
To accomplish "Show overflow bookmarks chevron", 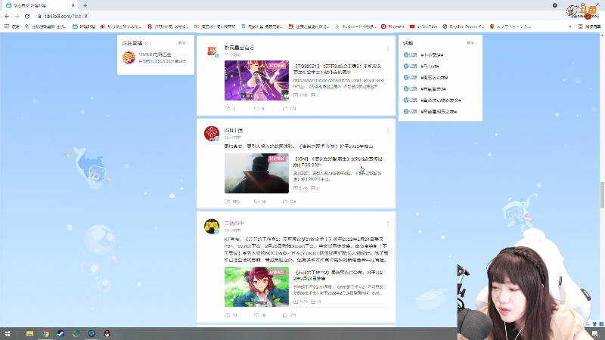I will [x=570, y=26].
